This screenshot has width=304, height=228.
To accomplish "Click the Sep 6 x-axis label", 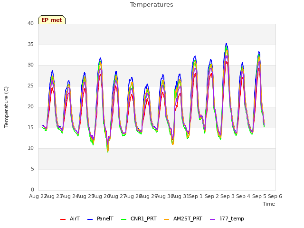I will point(275,196).
